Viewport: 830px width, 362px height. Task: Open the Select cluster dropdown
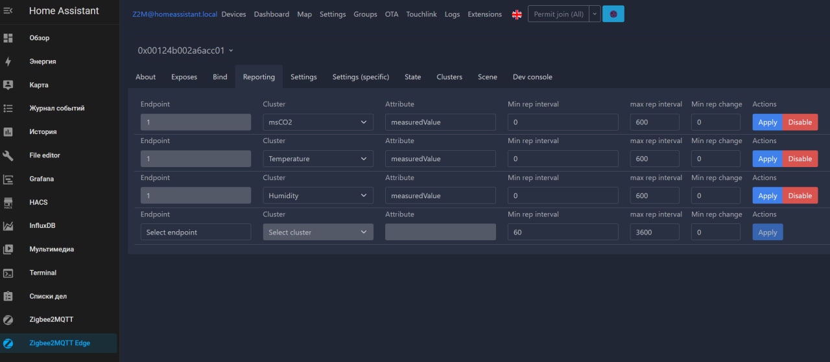pos(318,232)
